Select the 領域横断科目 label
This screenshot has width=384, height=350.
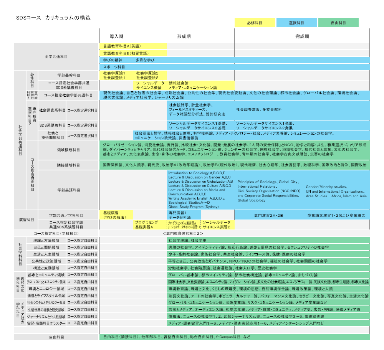pos(68,150)
